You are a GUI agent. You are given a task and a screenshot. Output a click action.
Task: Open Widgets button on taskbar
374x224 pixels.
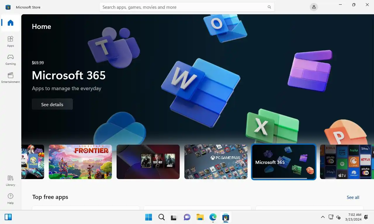(x=8, y=217)
